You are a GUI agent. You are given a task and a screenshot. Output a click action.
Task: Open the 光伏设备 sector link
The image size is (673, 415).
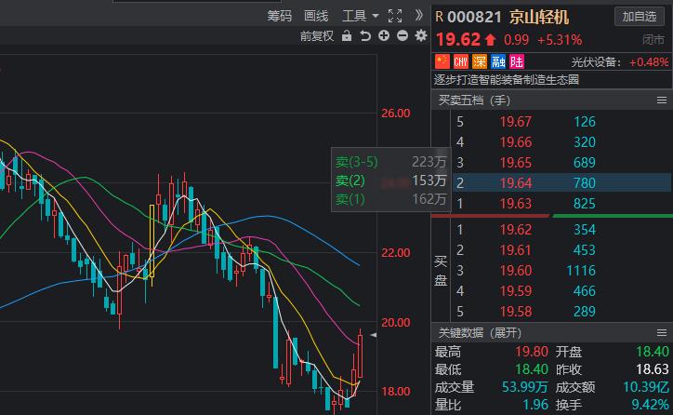click(596, 62)
